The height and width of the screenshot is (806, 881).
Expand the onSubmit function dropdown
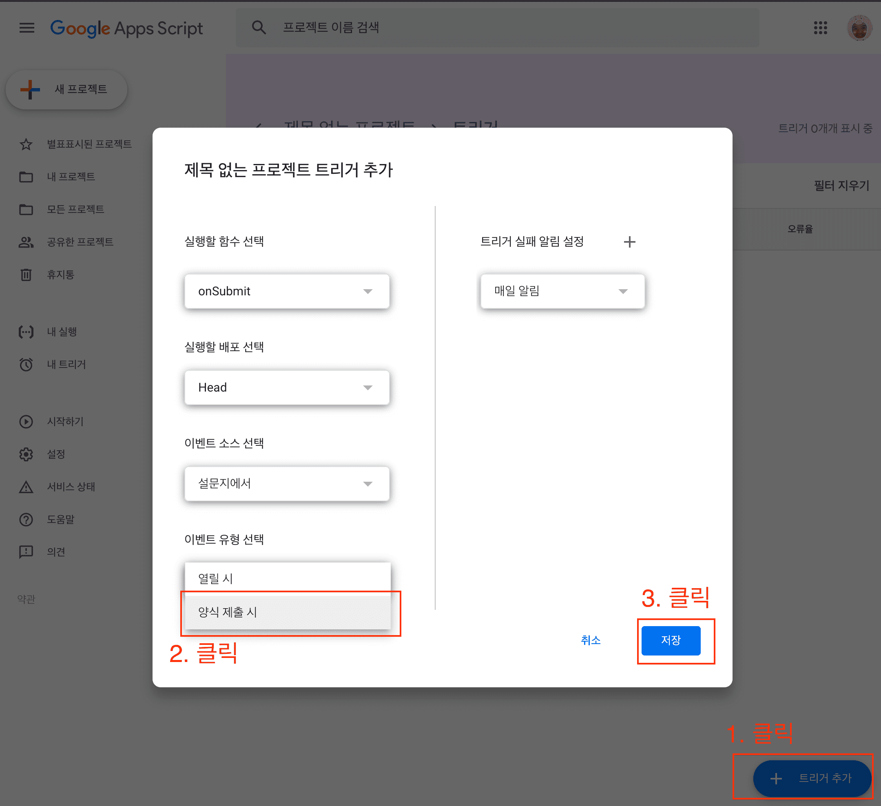(x=287, y=291)
